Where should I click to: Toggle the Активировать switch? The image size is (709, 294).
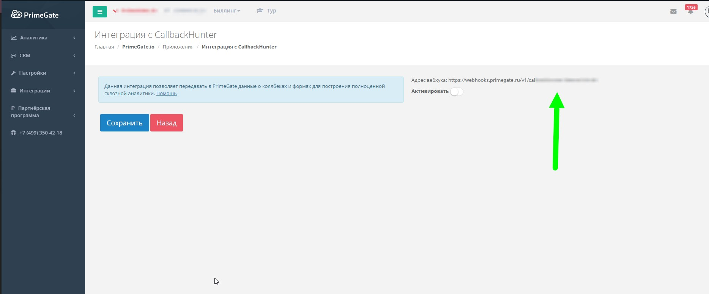click(x=457, y=92)
